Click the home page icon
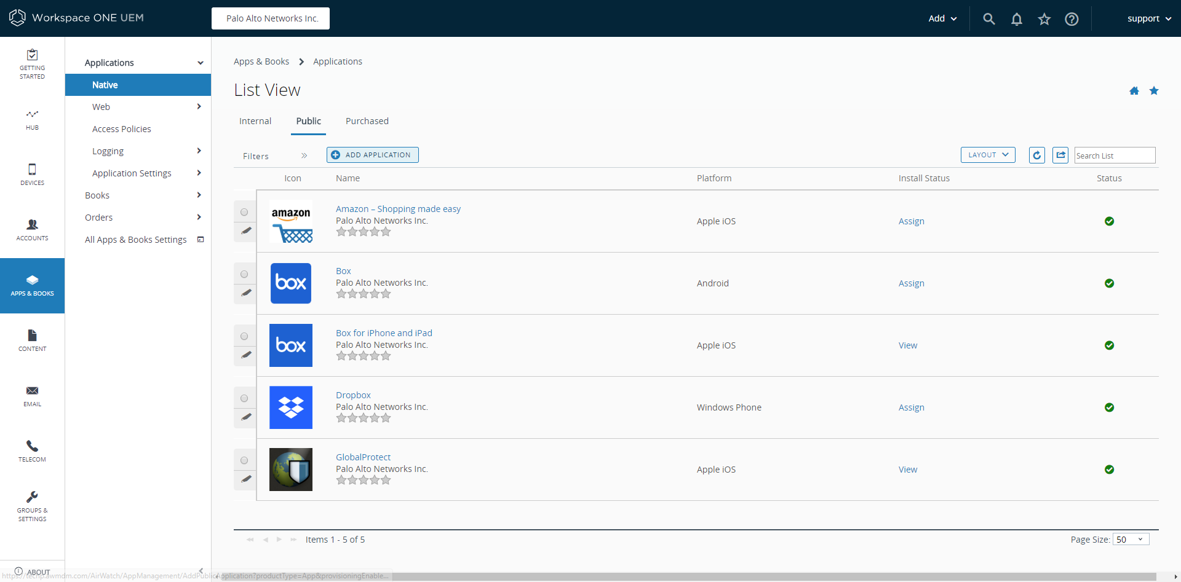 [1134, 91]
